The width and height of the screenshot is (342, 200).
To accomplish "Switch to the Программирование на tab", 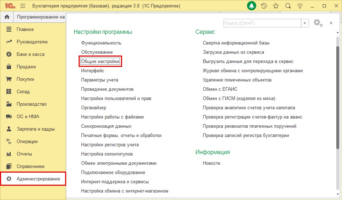I will [x=41, y=17].
